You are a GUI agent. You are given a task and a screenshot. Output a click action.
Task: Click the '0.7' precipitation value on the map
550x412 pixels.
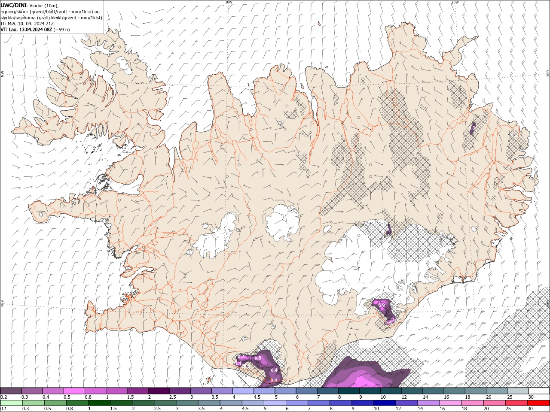tap(241, 357)
